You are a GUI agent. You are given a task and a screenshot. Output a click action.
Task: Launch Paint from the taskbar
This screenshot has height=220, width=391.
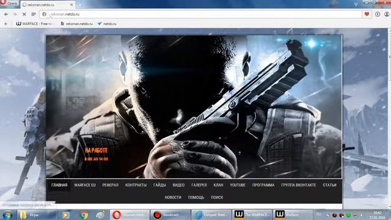[x=100, y=215]
